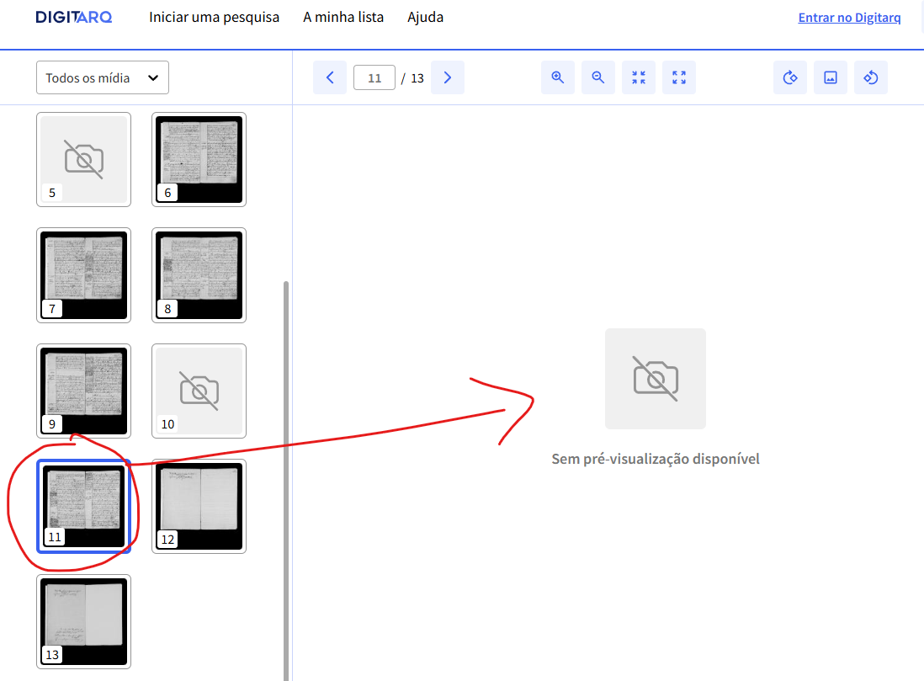Rotate image clockwise using toolbar icon
924x681 pixels.
[x=789, y=77]
